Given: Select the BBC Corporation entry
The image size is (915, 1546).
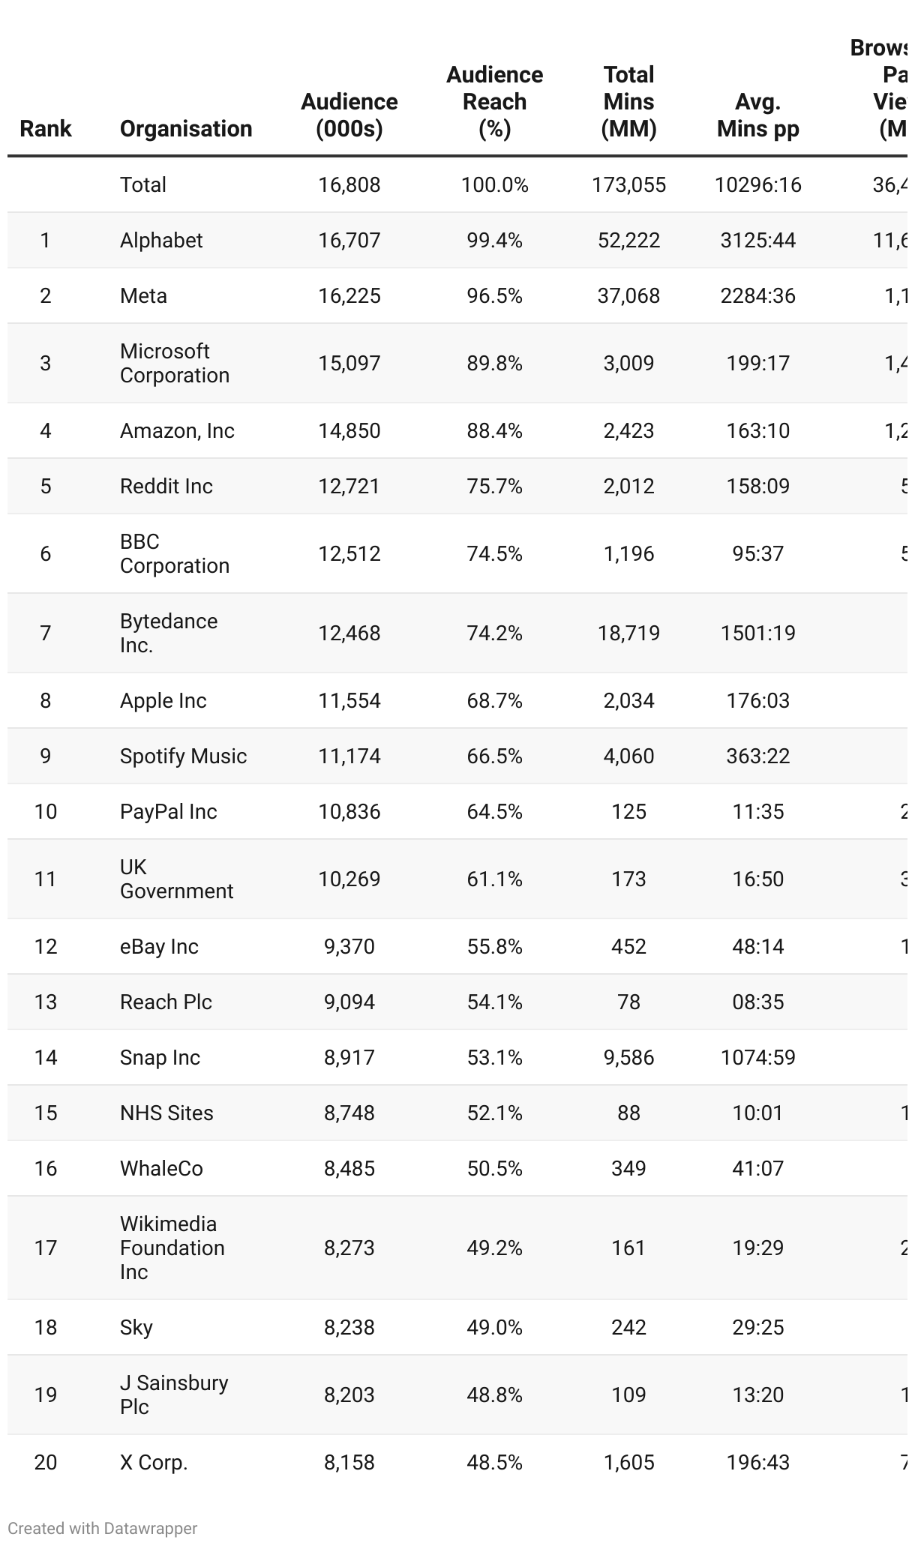Looking at the screenshot, I should [175, 553].
